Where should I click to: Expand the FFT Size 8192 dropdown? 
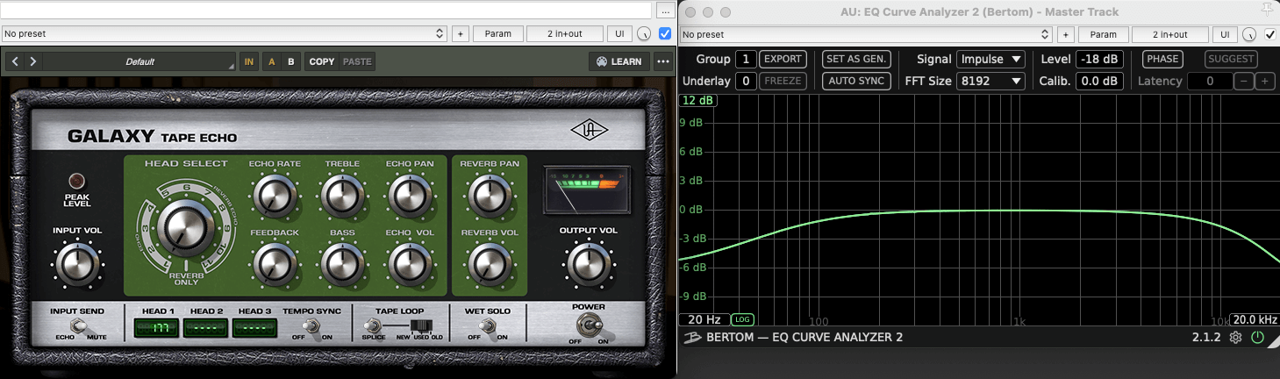coord(990,81)
